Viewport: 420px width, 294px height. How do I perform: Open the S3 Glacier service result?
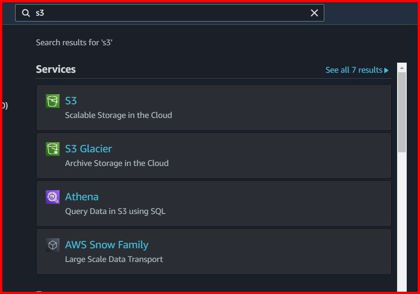[x=88, y=149]
